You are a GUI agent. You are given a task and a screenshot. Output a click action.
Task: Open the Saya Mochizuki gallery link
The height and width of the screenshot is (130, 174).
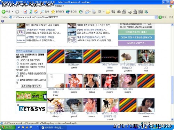pos(110,89)
